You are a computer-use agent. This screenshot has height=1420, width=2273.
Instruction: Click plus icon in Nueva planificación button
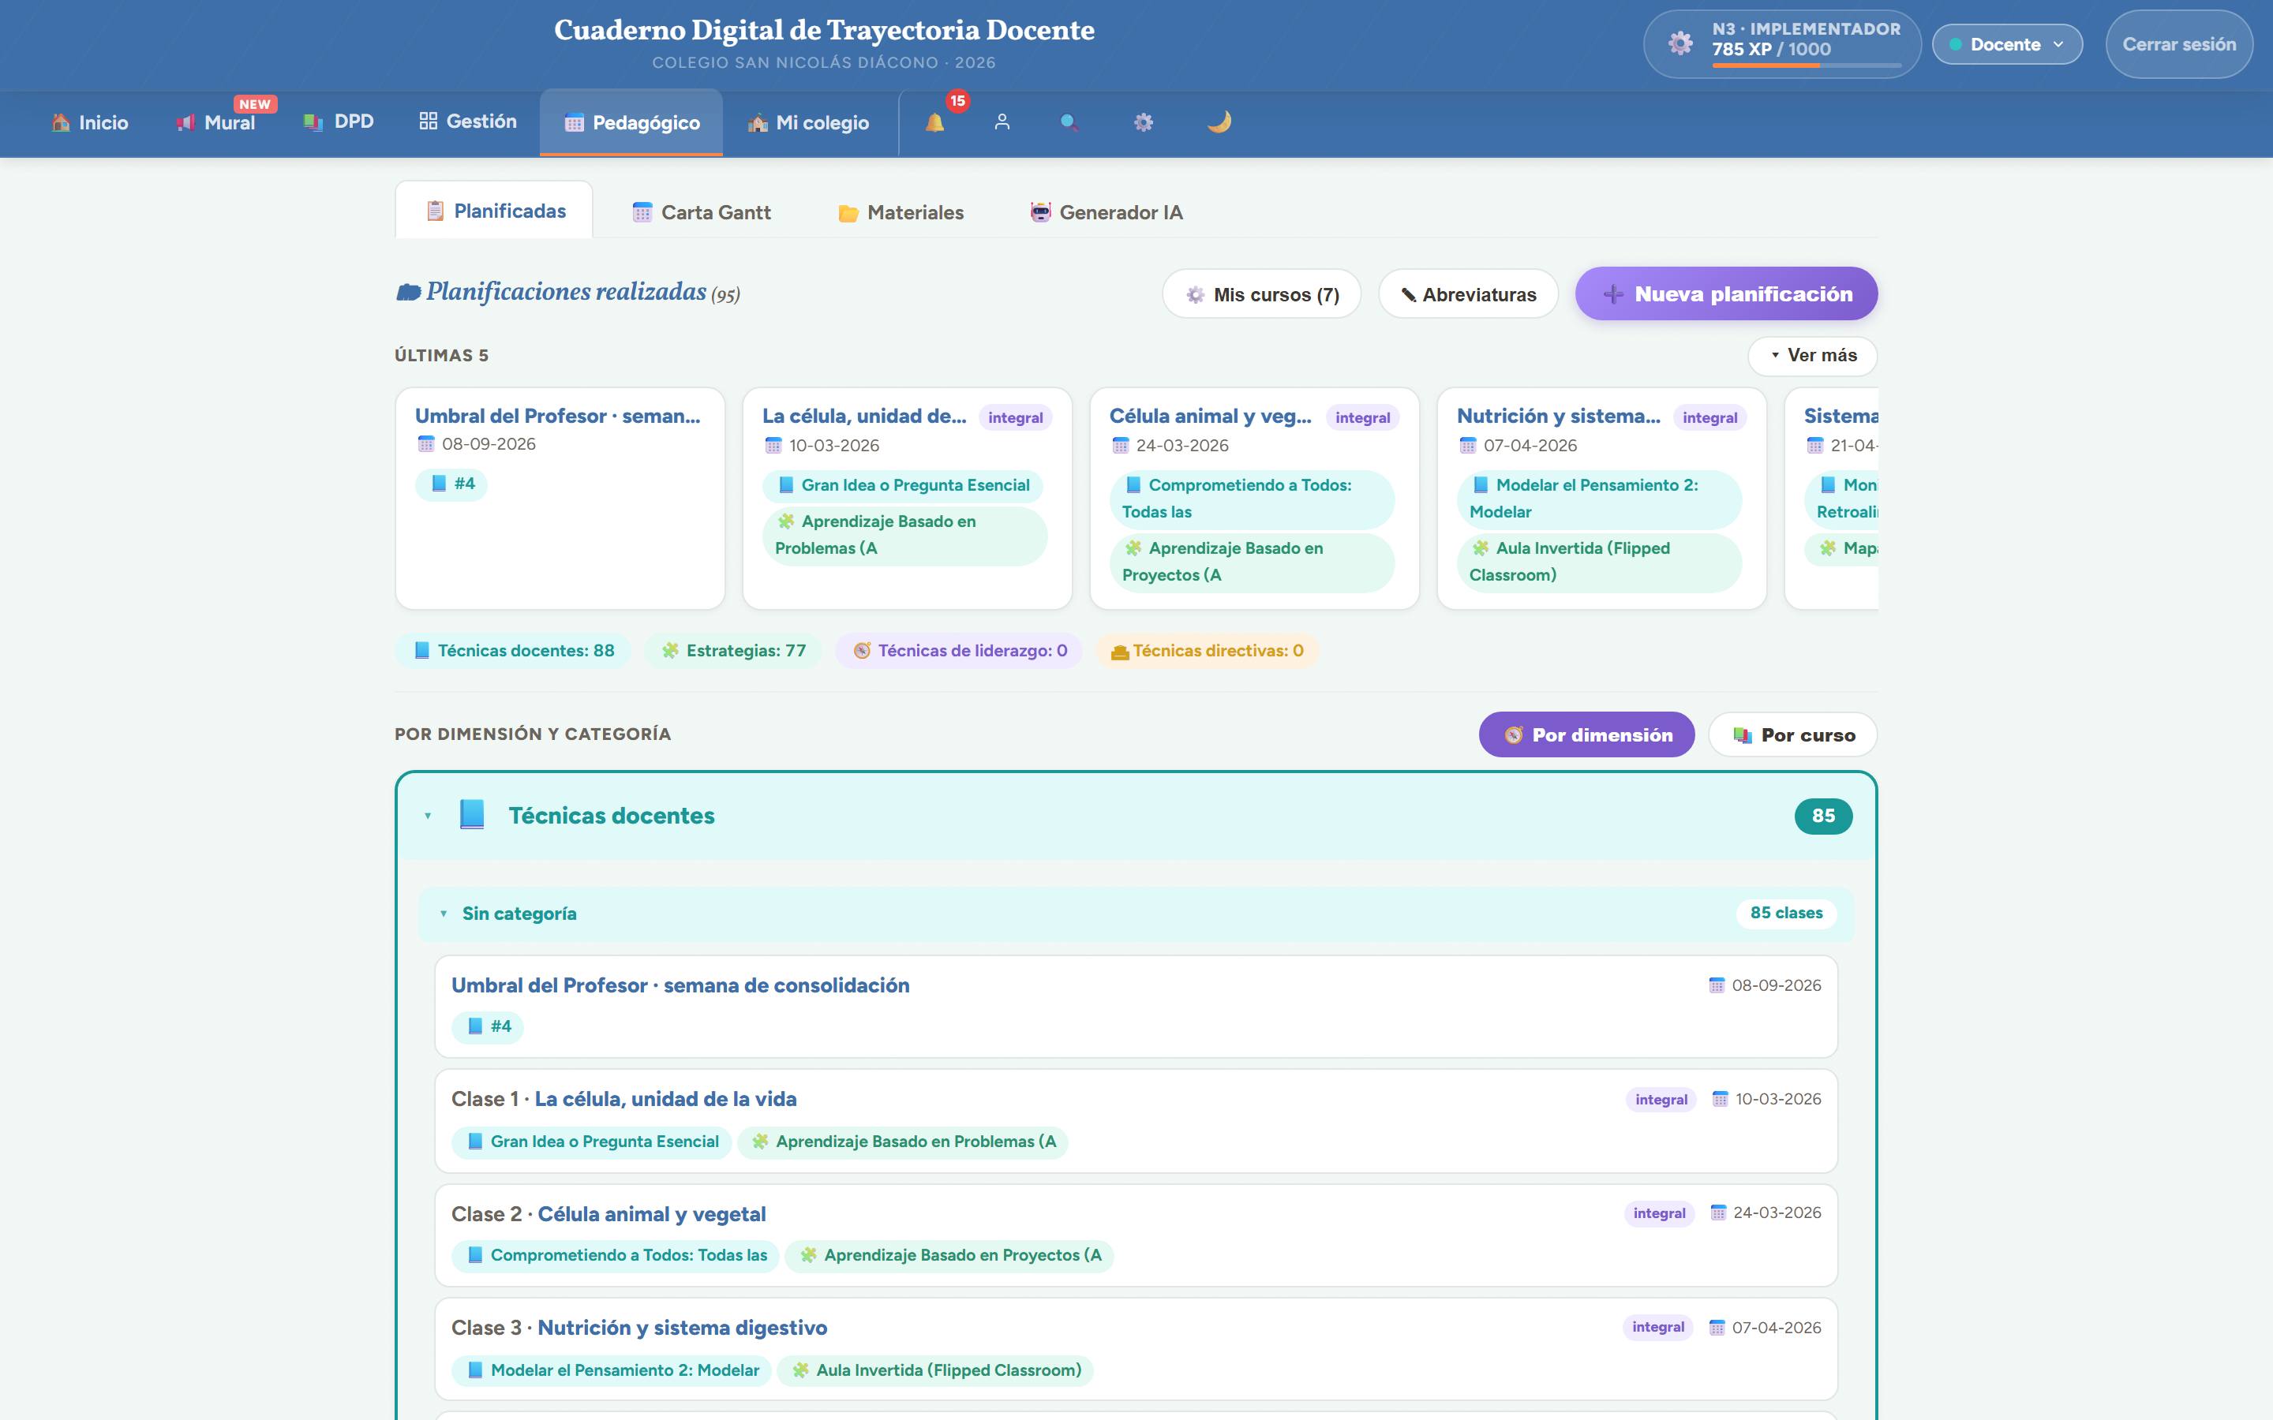pos(1614,294)
